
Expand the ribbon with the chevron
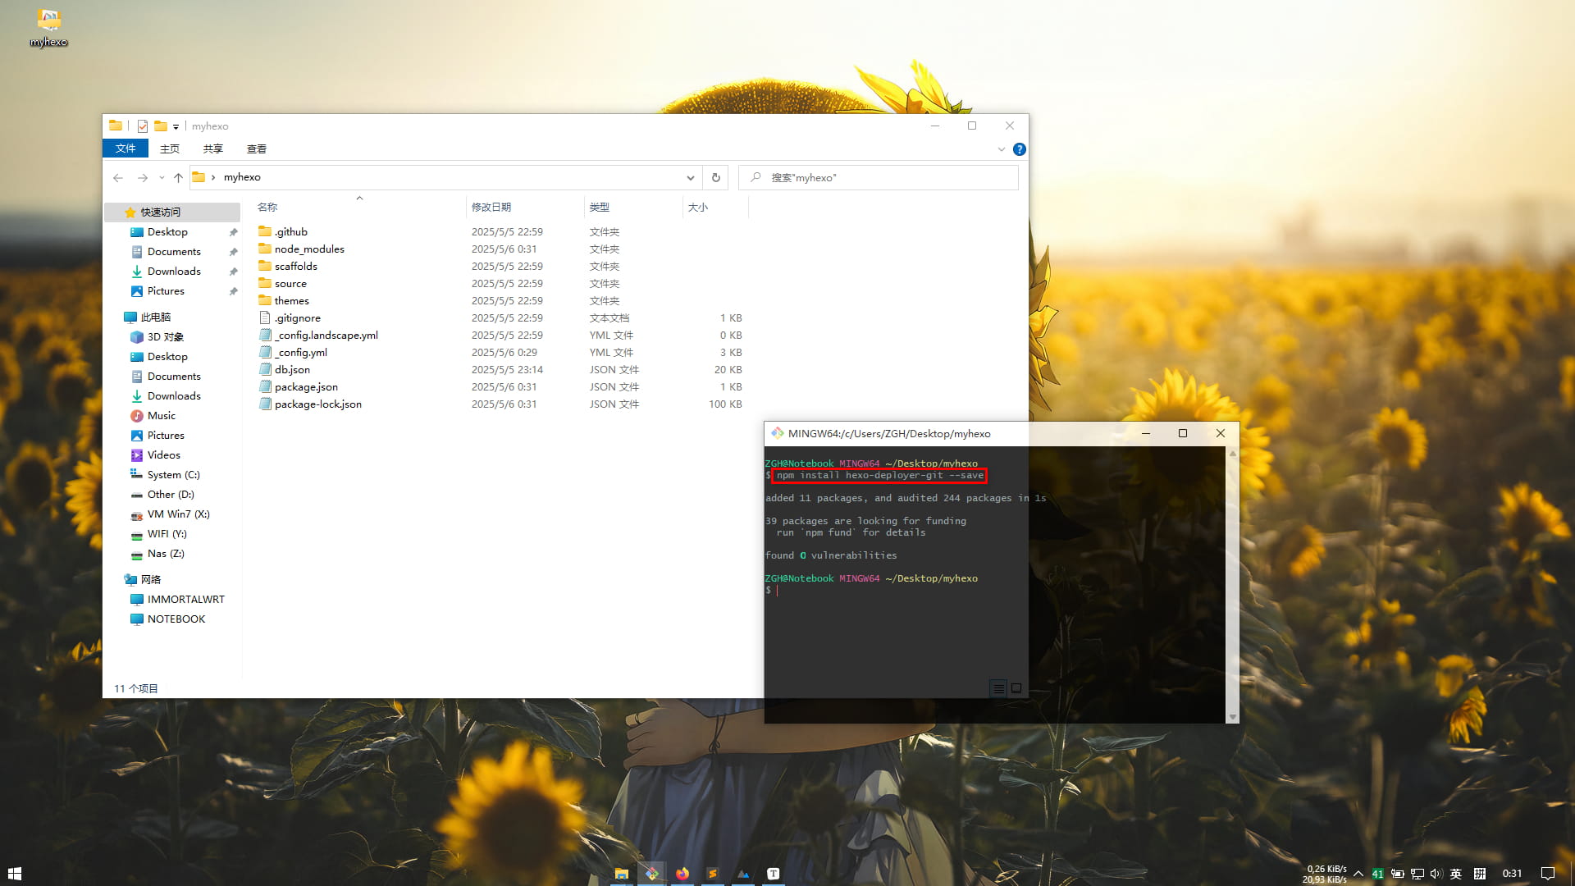coord(1001,149)
